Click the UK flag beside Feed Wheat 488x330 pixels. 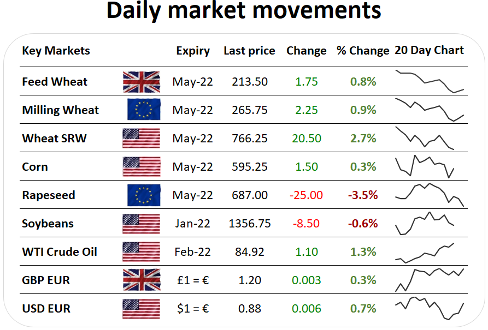142,82
